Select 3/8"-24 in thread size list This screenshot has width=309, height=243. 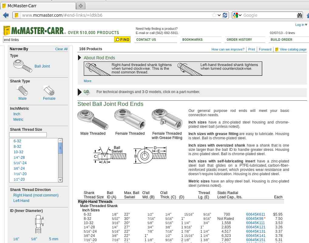pyautogui.click(x=19, y=168)
